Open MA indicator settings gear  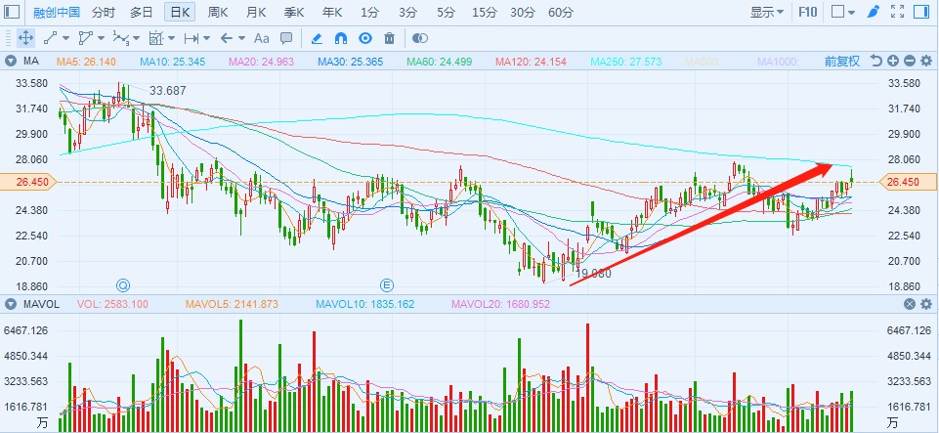pyautogui.click(x=925, y=61)
